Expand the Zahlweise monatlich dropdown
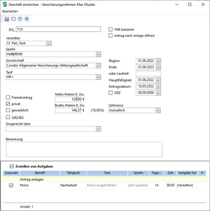Screen dimensions: 210x211 (158, 111)
